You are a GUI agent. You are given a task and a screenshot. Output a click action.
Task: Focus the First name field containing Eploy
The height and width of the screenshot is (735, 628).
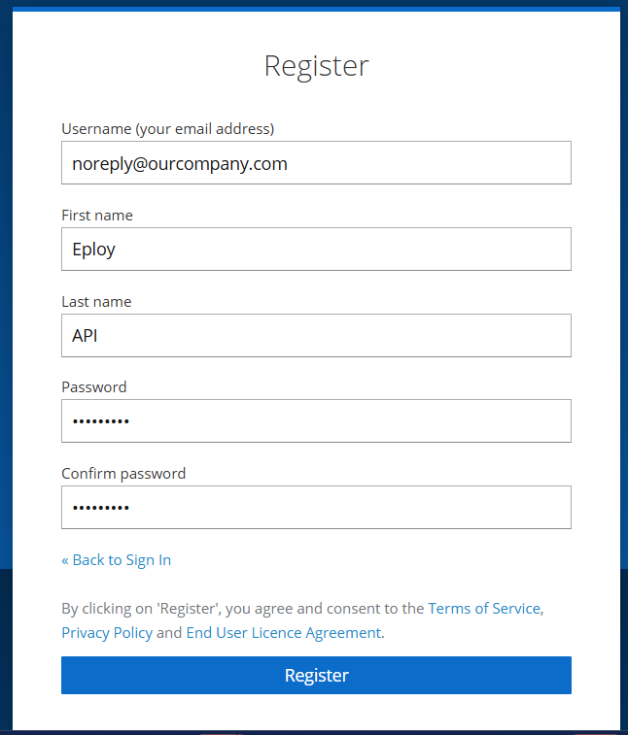316,249
